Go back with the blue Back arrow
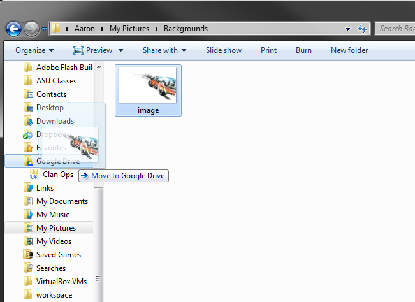The width and height of the screenshot is (415, 302). (x=14, y=29)
